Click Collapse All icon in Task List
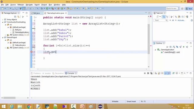194x109 pixels. tap(182, 17)
